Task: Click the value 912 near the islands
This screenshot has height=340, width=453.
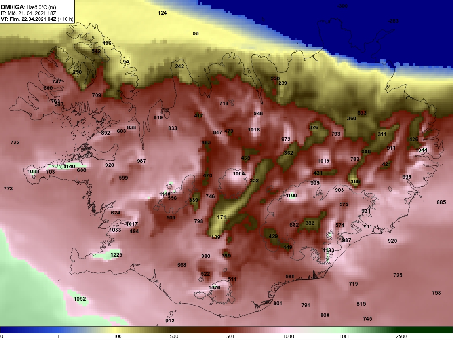Action: click(170, 321)
